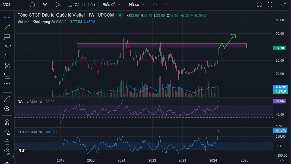
Task: Click the compare or add symbol plus icon
Action: [32, 5]
